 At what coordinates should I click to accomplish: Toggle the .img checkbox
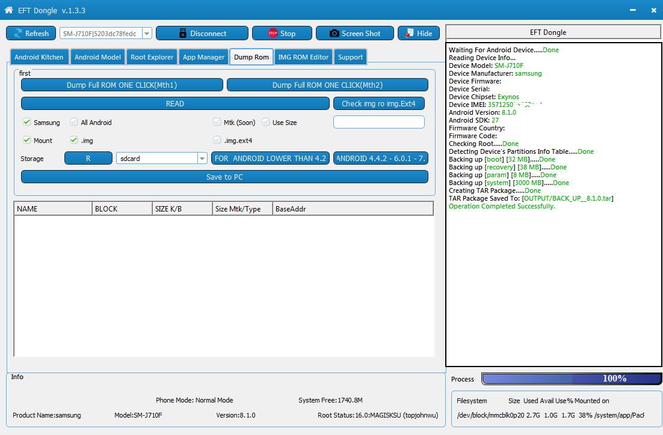[x=74, y=140]
